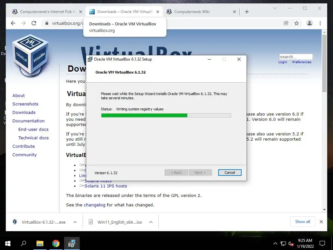This screenshot has height=250, width=333.
Task: Click the Preferences link
Action: pyautogui.click(x=301, y=62)
